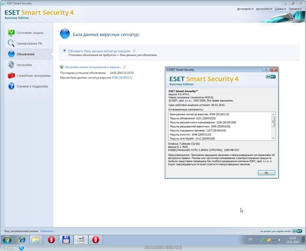The width and height of the screenshot is (306, 251).
Task: Click the help button in About dialog titlebar
Action: [x=266, y=69]
